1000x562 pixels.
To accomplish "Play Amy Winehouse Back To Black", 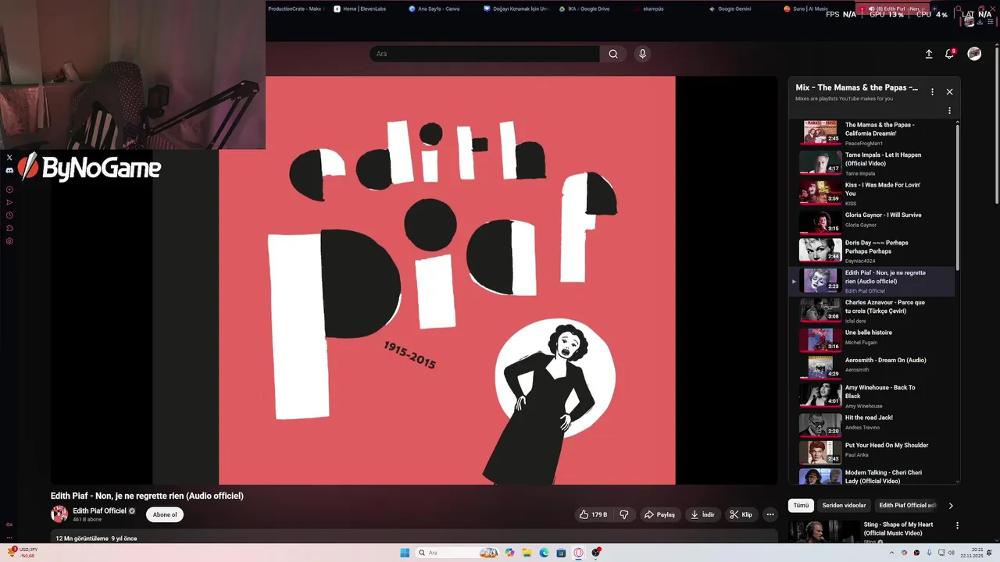I will pyautogui.click(x=871, y=396).
